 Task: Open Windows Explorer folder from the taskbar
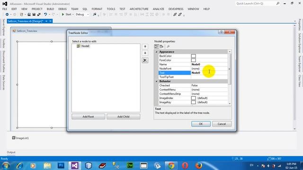click(x=47, y=166)
